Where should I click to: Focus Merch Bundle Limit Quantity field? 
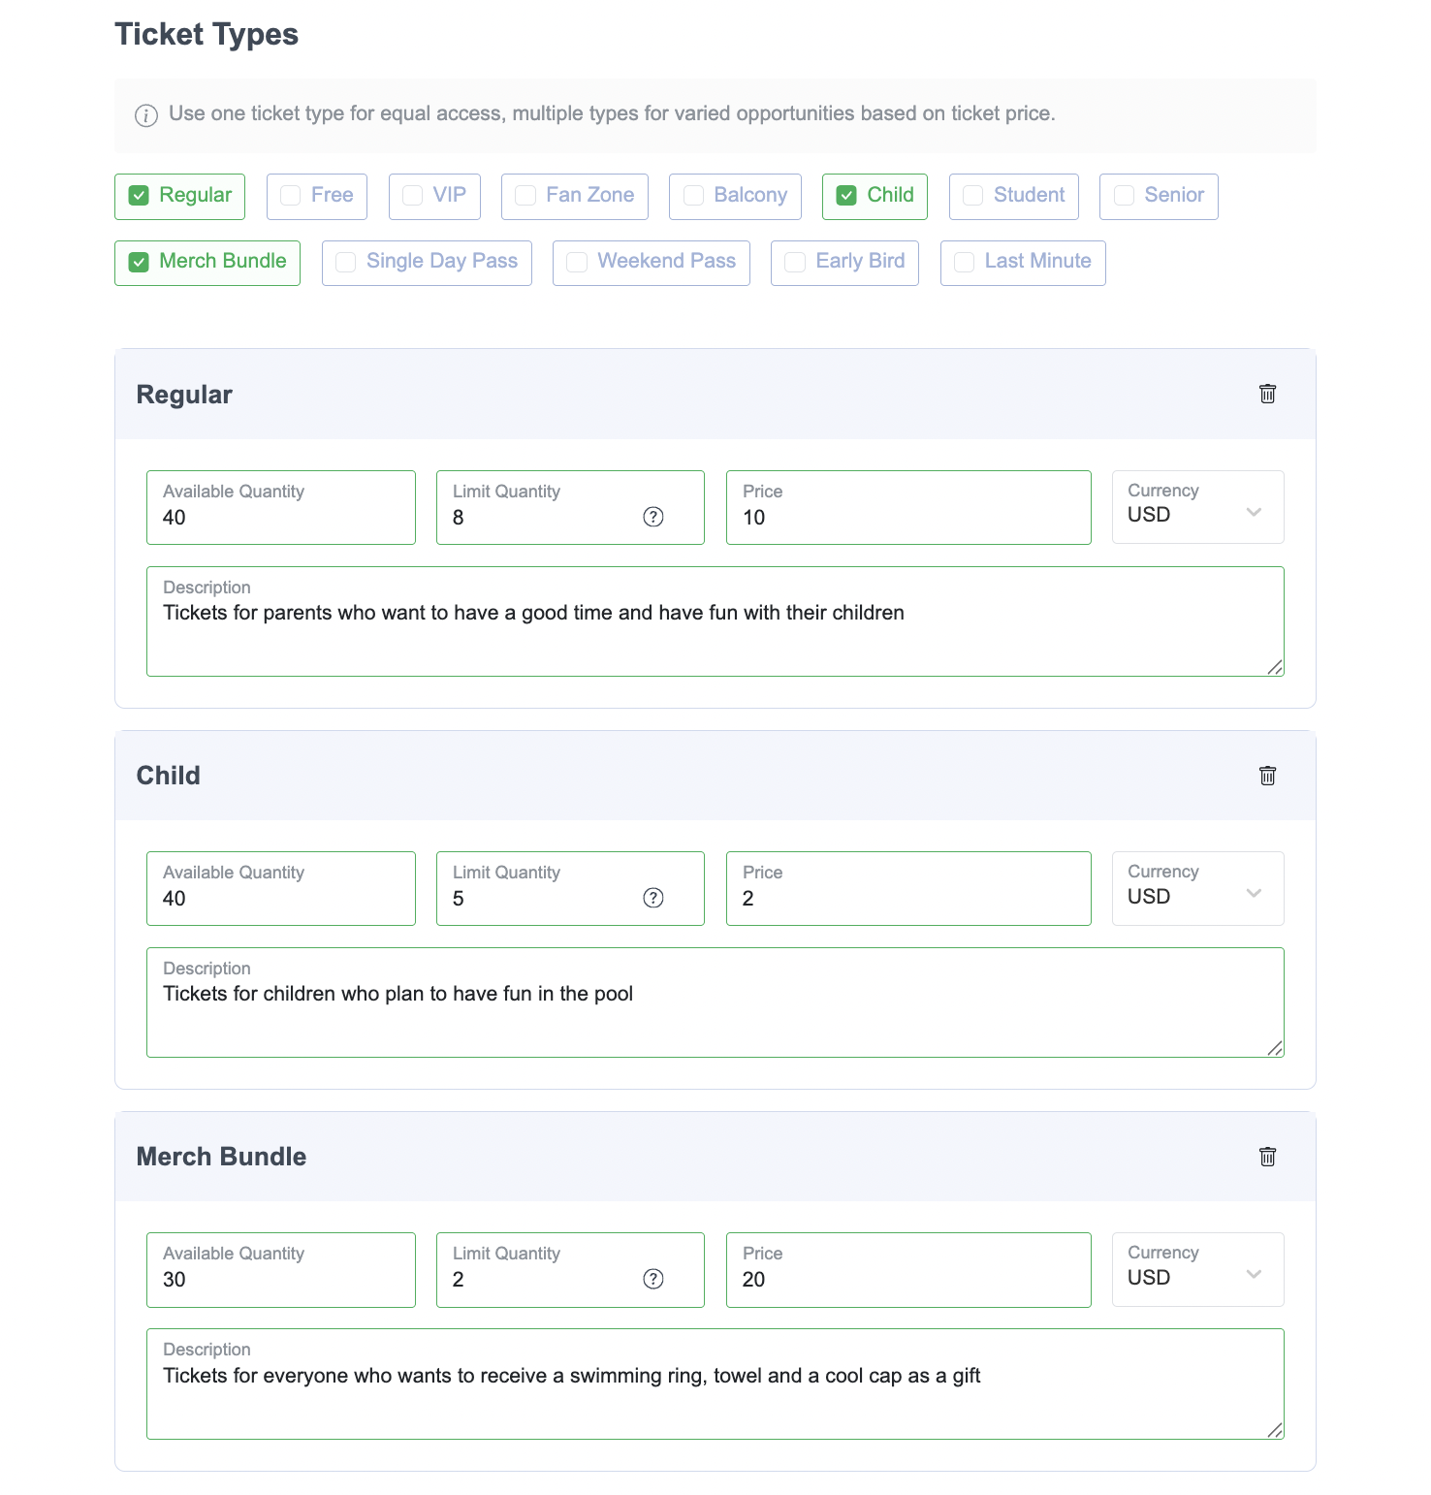coord(570,1270)
